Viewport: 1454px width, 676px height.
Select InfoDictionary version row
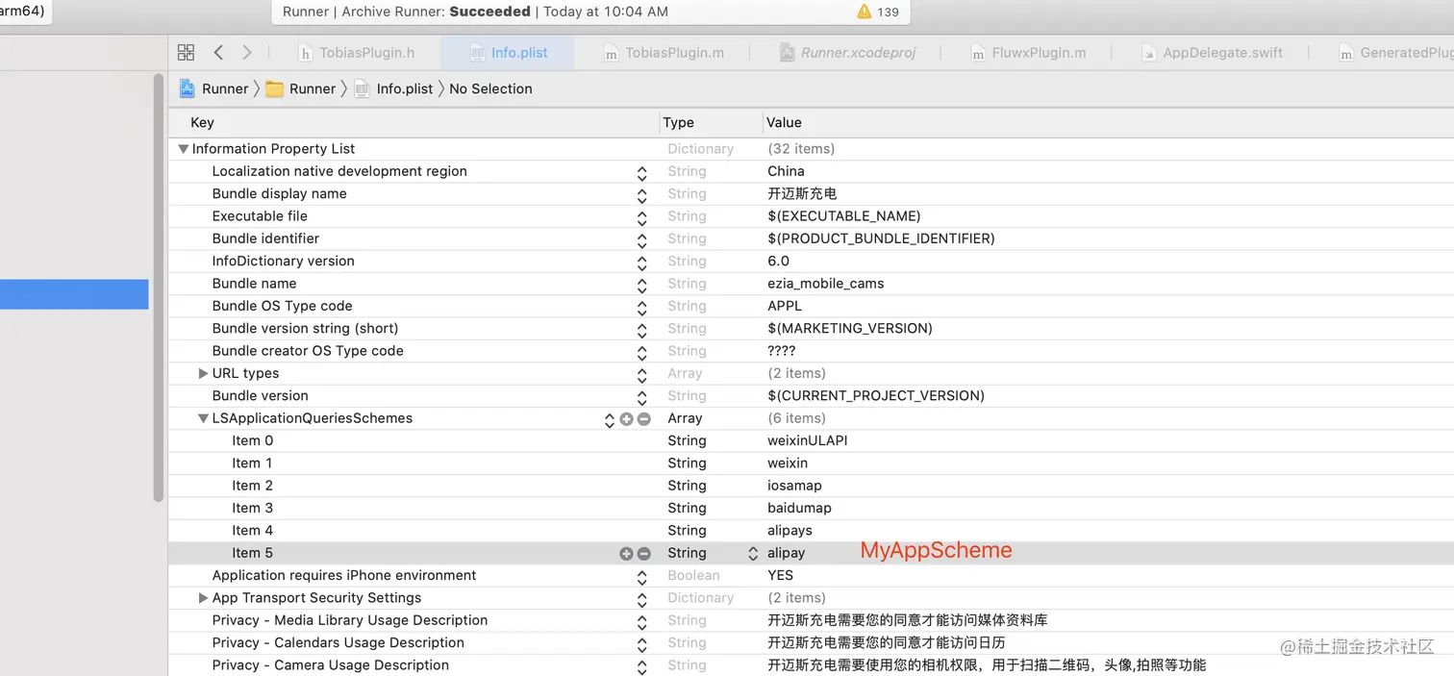(811, 262)
